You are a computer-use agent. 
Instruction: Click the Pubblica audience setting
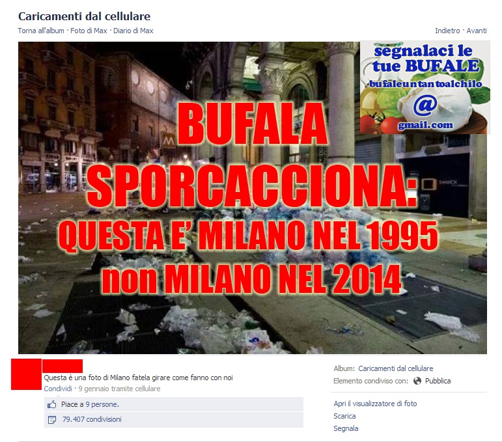438,381
